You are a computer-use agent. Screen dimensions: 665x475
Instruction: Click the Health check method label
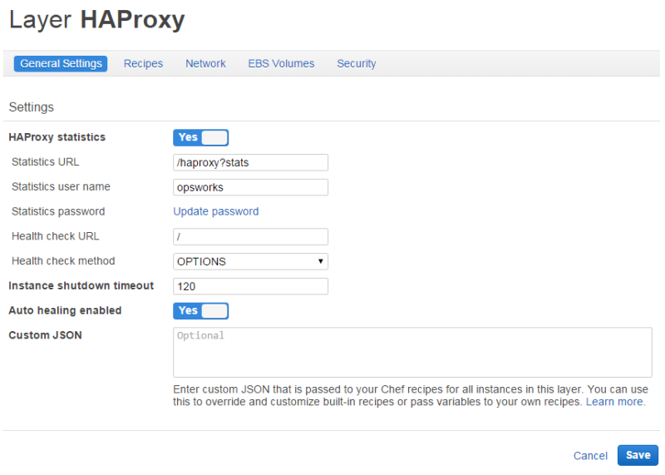63,261
